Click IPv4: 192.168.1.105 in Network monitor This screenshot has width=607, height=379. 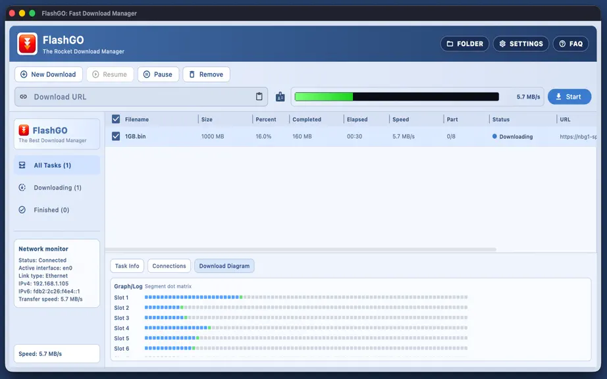43,284
